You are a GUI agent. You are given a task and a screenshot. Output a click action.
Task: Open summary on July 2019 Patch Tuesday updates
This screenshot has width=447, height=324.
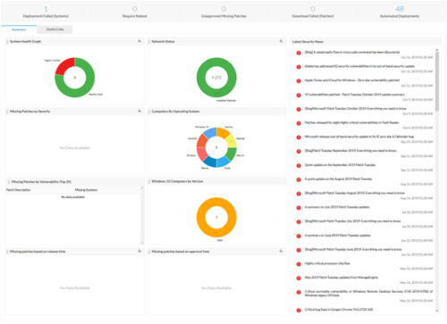pos(337,207)
